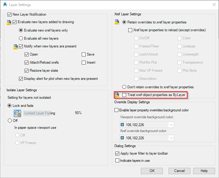The image size is (219, 178).
Task: Select Evaluate all new layers option
Action: point(21,38)
